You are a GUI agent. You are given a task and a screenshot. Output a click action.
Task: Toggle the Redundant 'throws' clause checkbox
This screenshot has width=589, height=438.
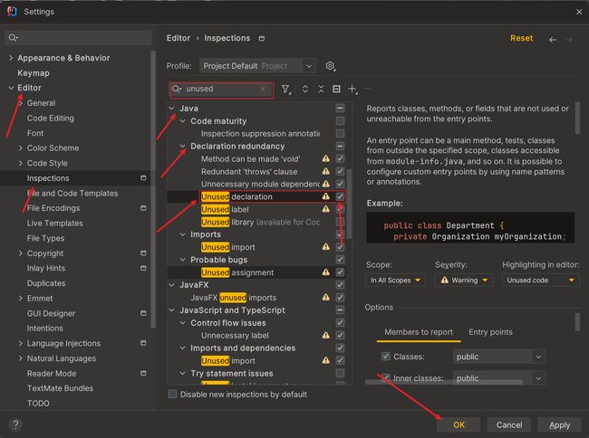(x=340, y=171)
